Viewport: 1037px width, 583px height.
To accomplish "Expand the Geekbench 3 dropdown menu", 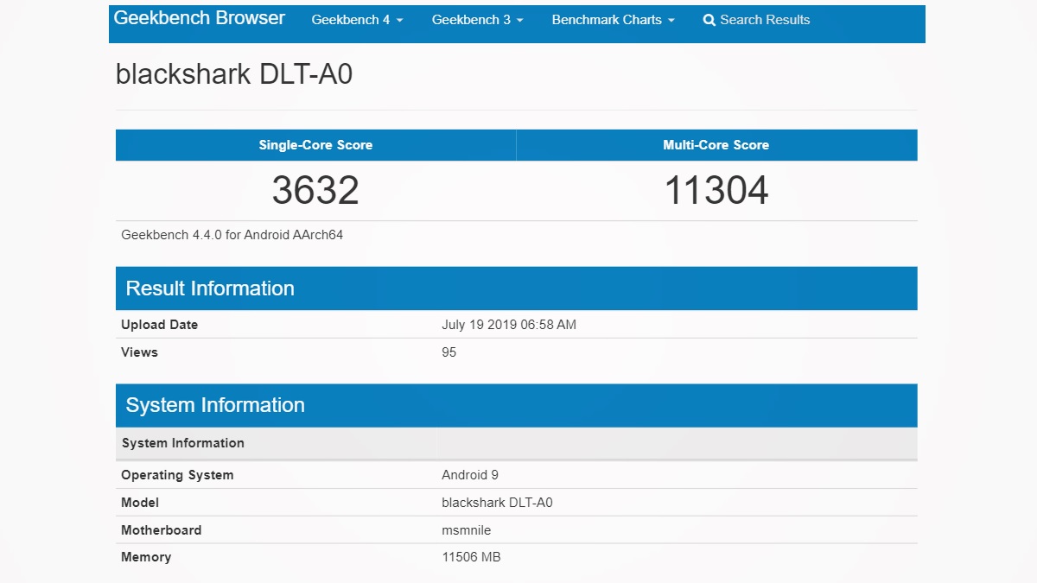I will (477, 20).
